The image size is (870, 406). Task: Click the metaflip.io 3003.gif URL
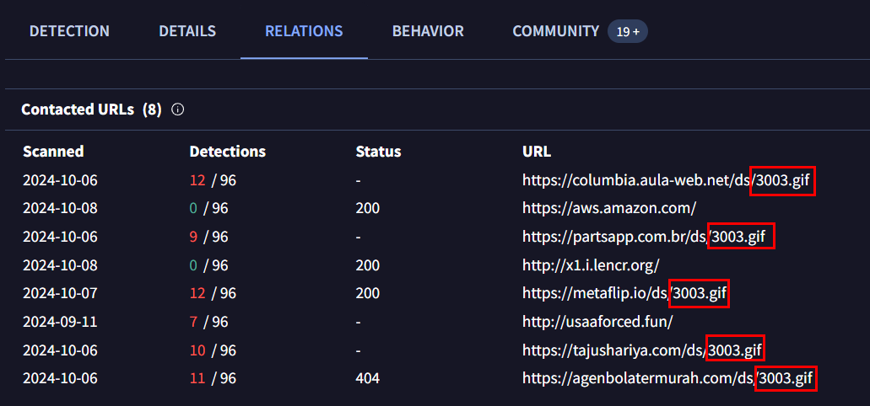624,293
